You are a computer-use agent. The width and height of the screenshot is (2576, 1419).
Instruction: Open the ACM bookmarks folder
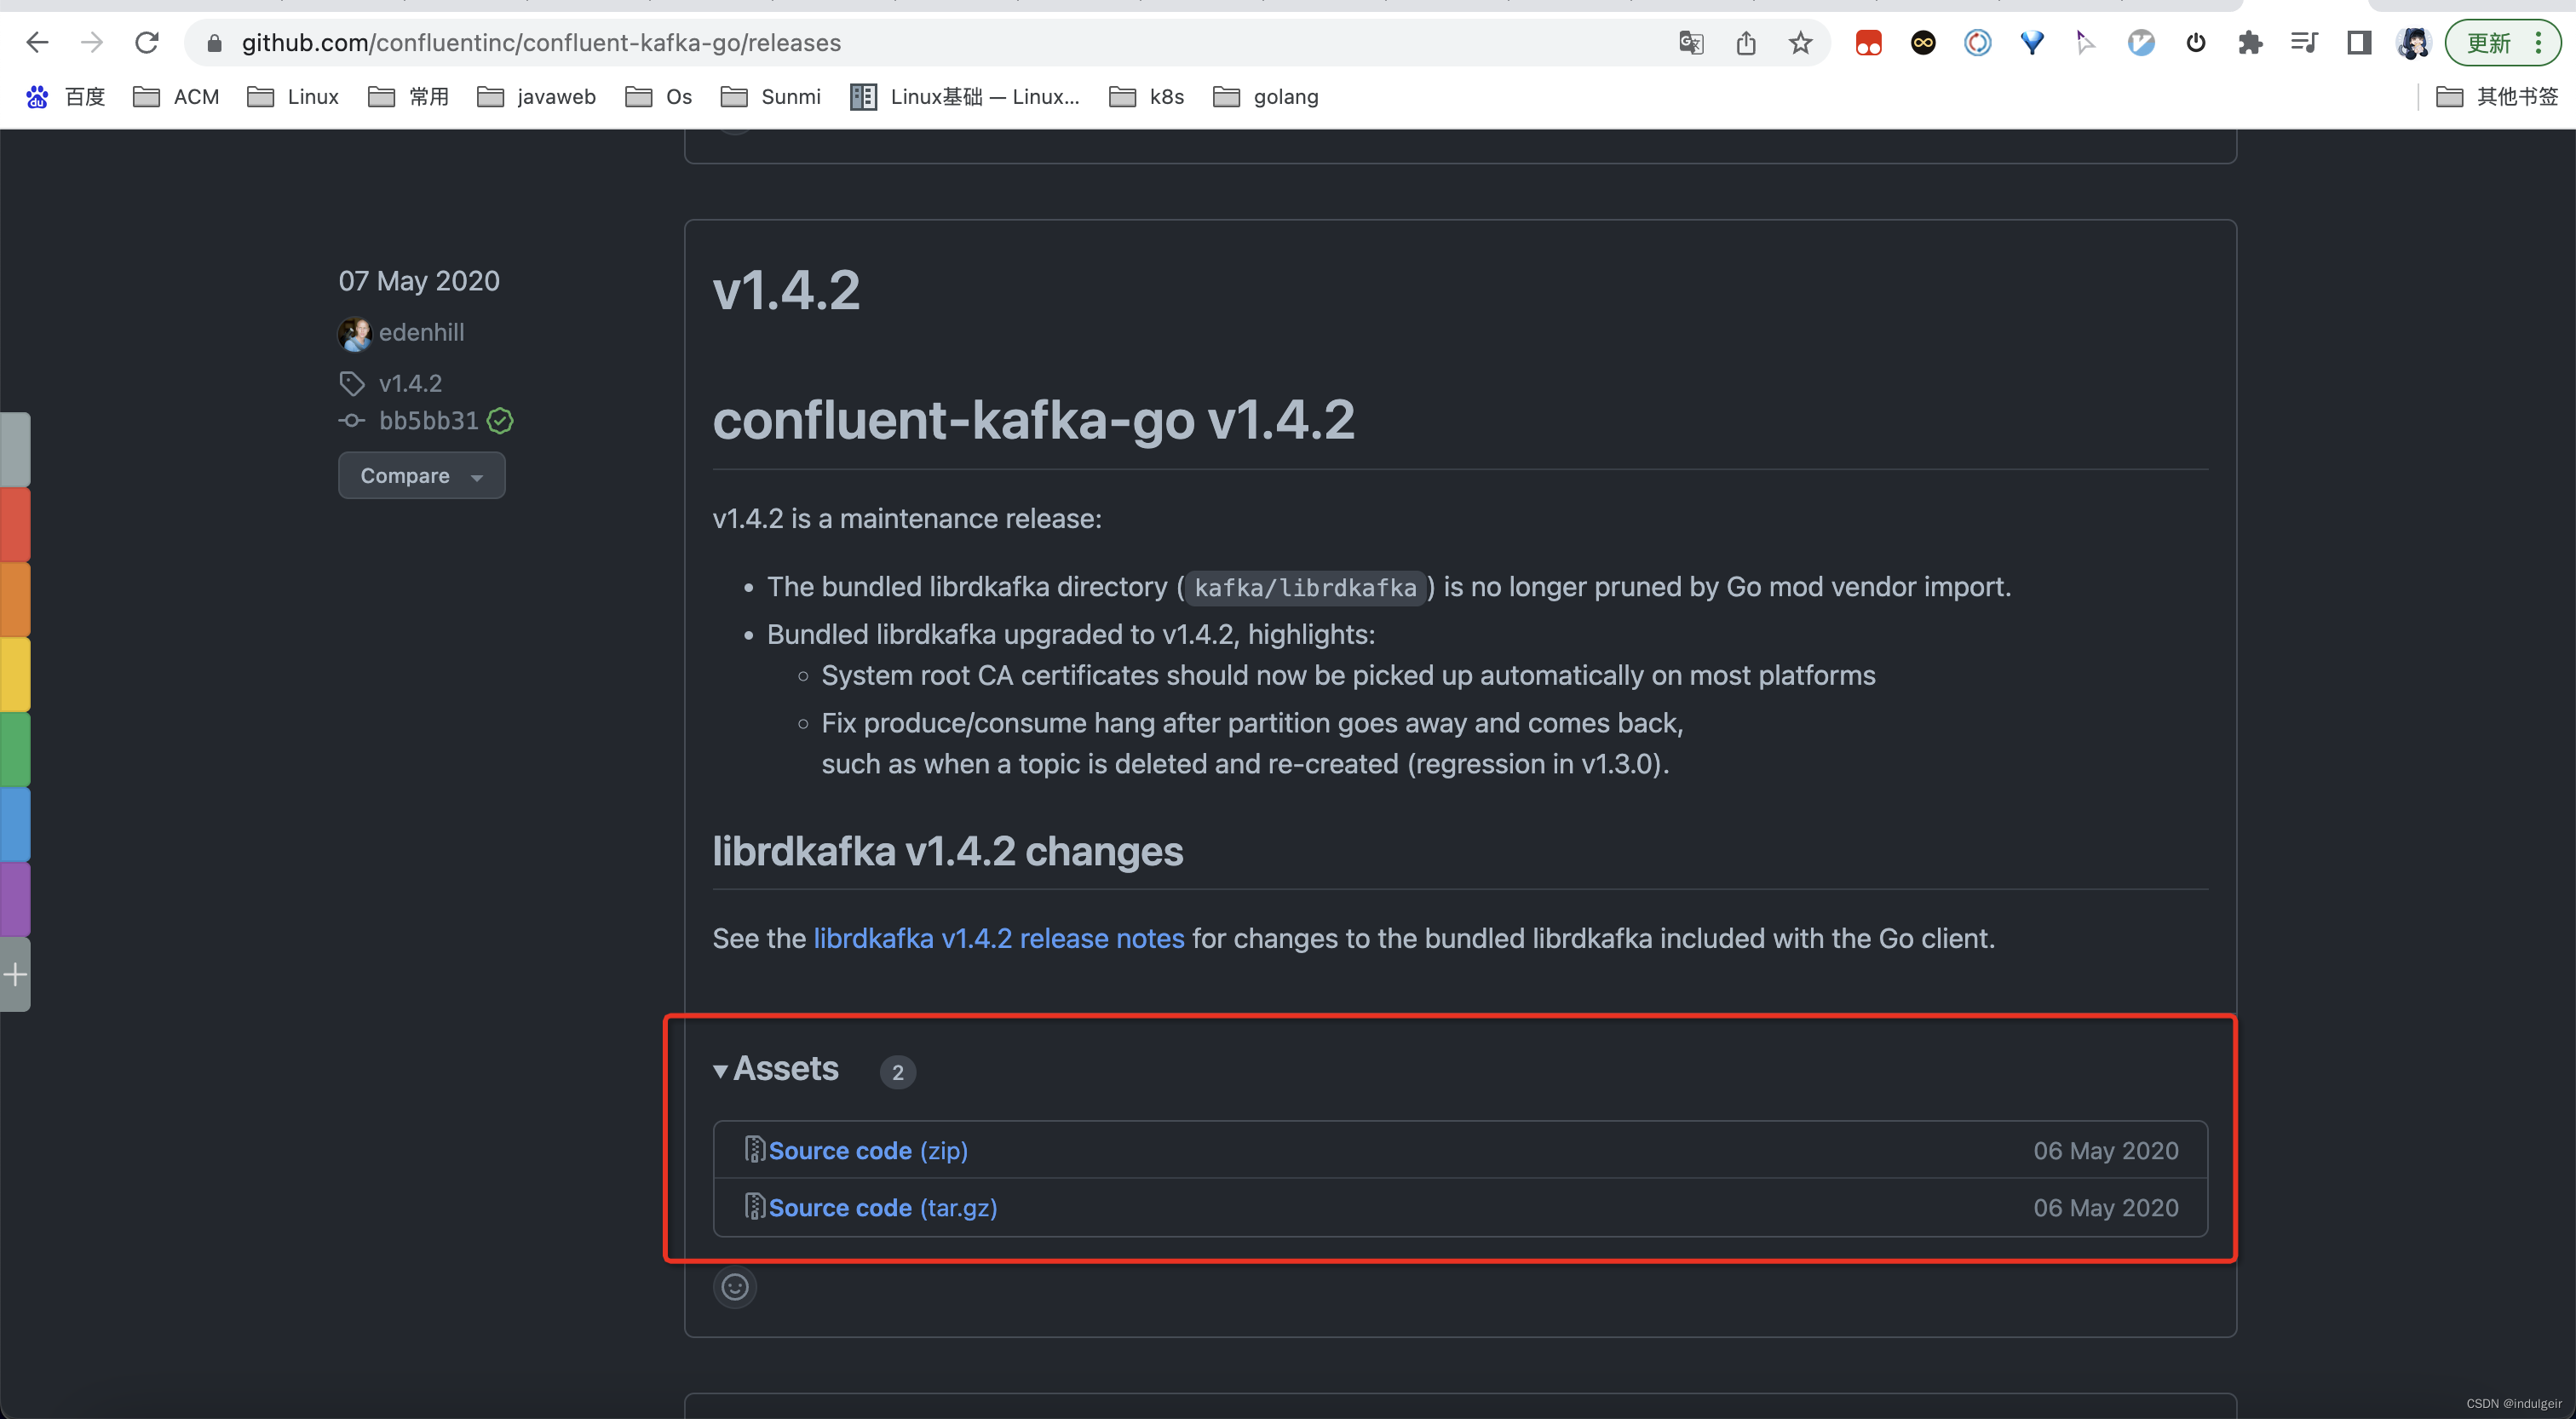(x=176, y=97)
